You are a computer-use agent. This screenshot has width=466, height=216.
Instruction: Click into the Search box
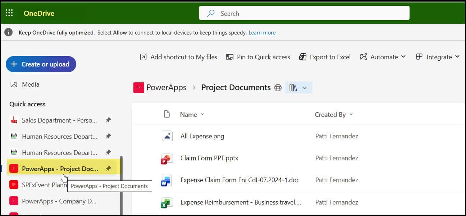(304, 13)
